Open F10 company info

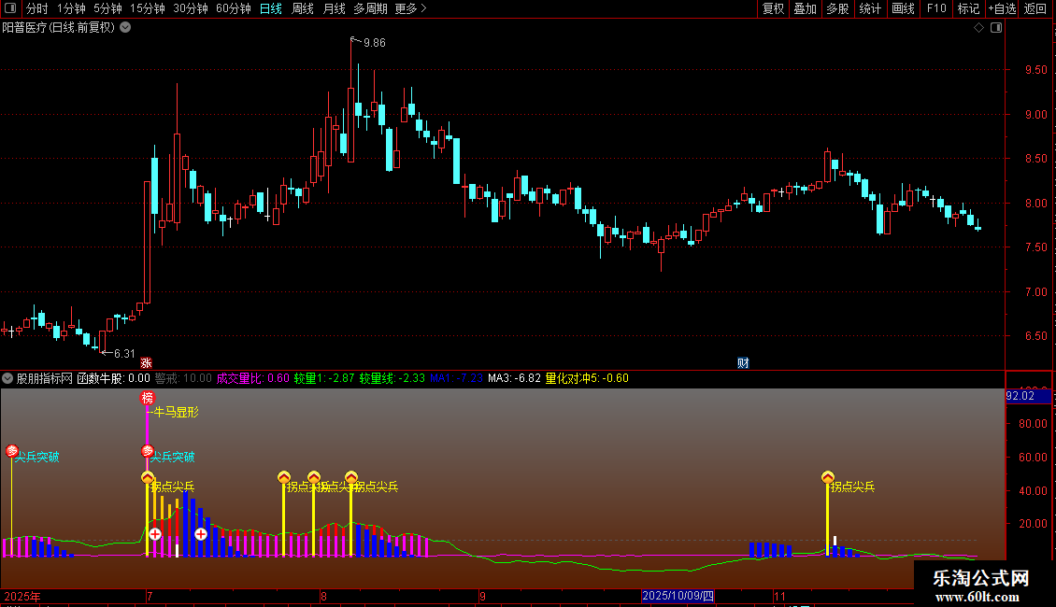[936, 8]
